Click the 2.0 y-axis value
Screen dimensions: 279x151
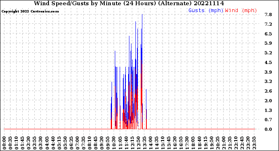pos(268,101)
